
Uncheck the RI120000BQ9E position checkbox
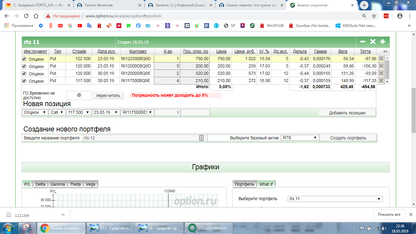[24, 74]
